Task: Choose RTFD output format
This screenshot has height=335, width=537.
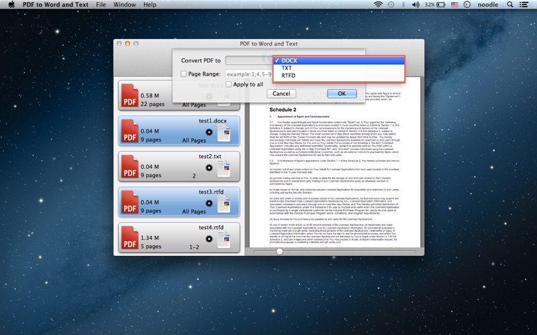Action: 339,76
